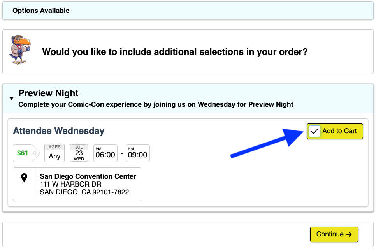Click San Diego Convention Center venue name

tap(88, 176)
